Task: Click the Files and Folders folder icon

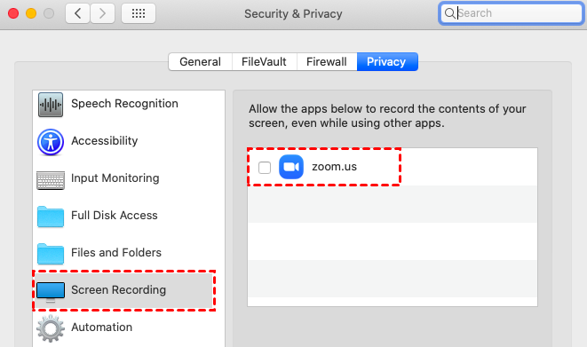Action: click(x=51, y=254)
